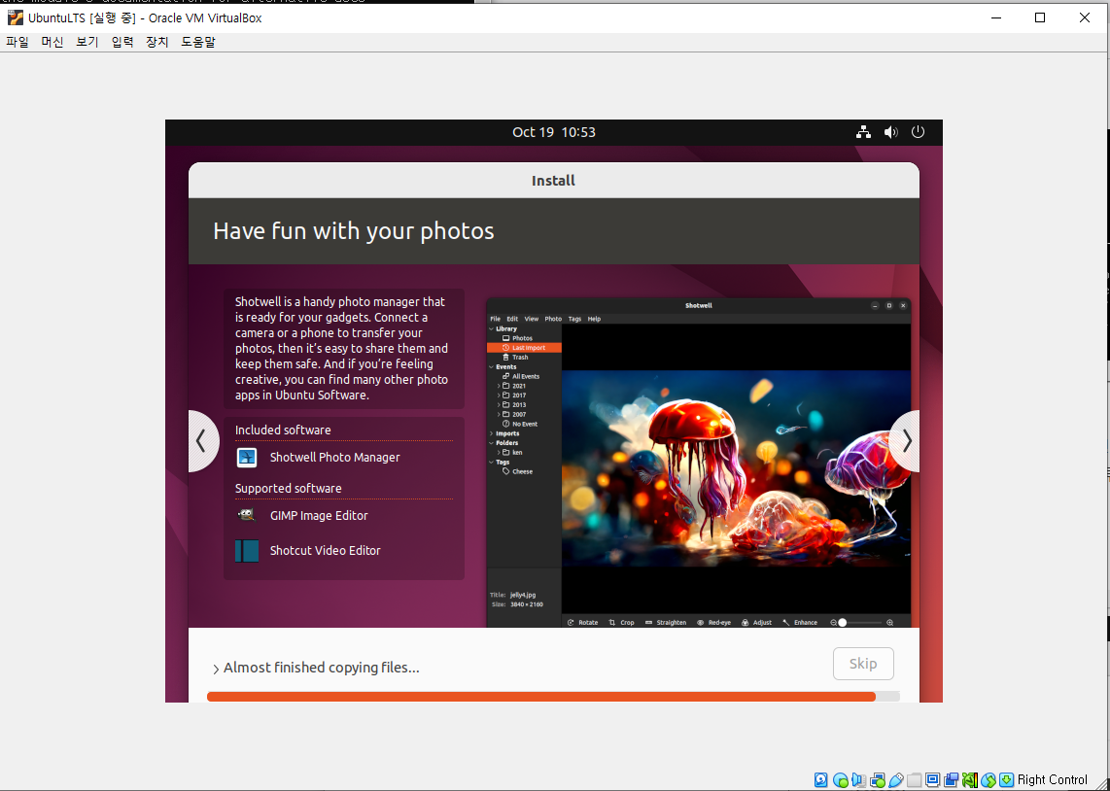Maximize the VirtualBox window
The image size is (1110, 791).
pyautogui.click(x=1040, y=17)
